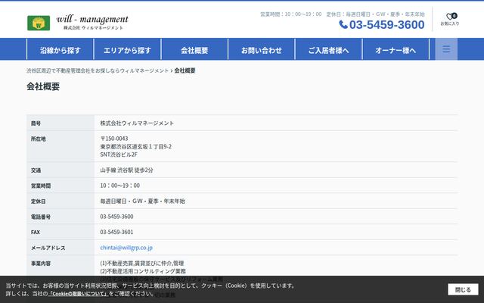
Task: Click the 電話番号 row label
Action: (x=41, y=217)
